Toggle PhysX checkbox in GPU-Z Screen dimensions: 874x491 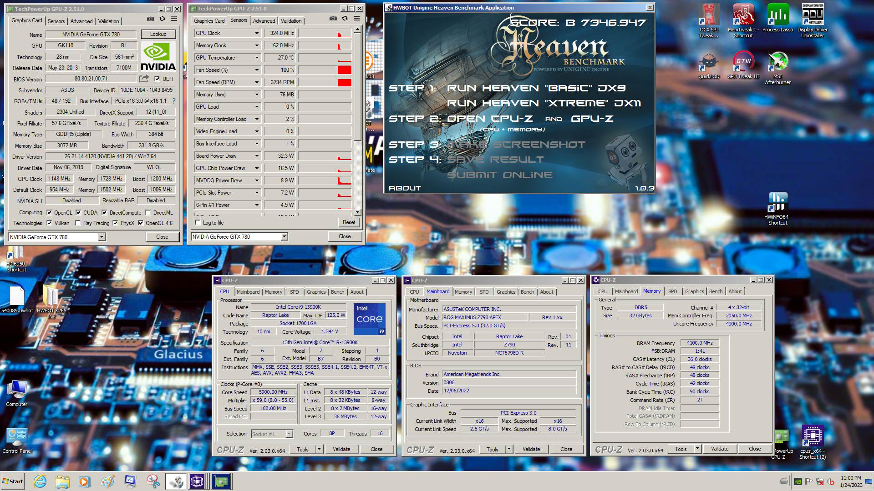[x=115, y=223]
